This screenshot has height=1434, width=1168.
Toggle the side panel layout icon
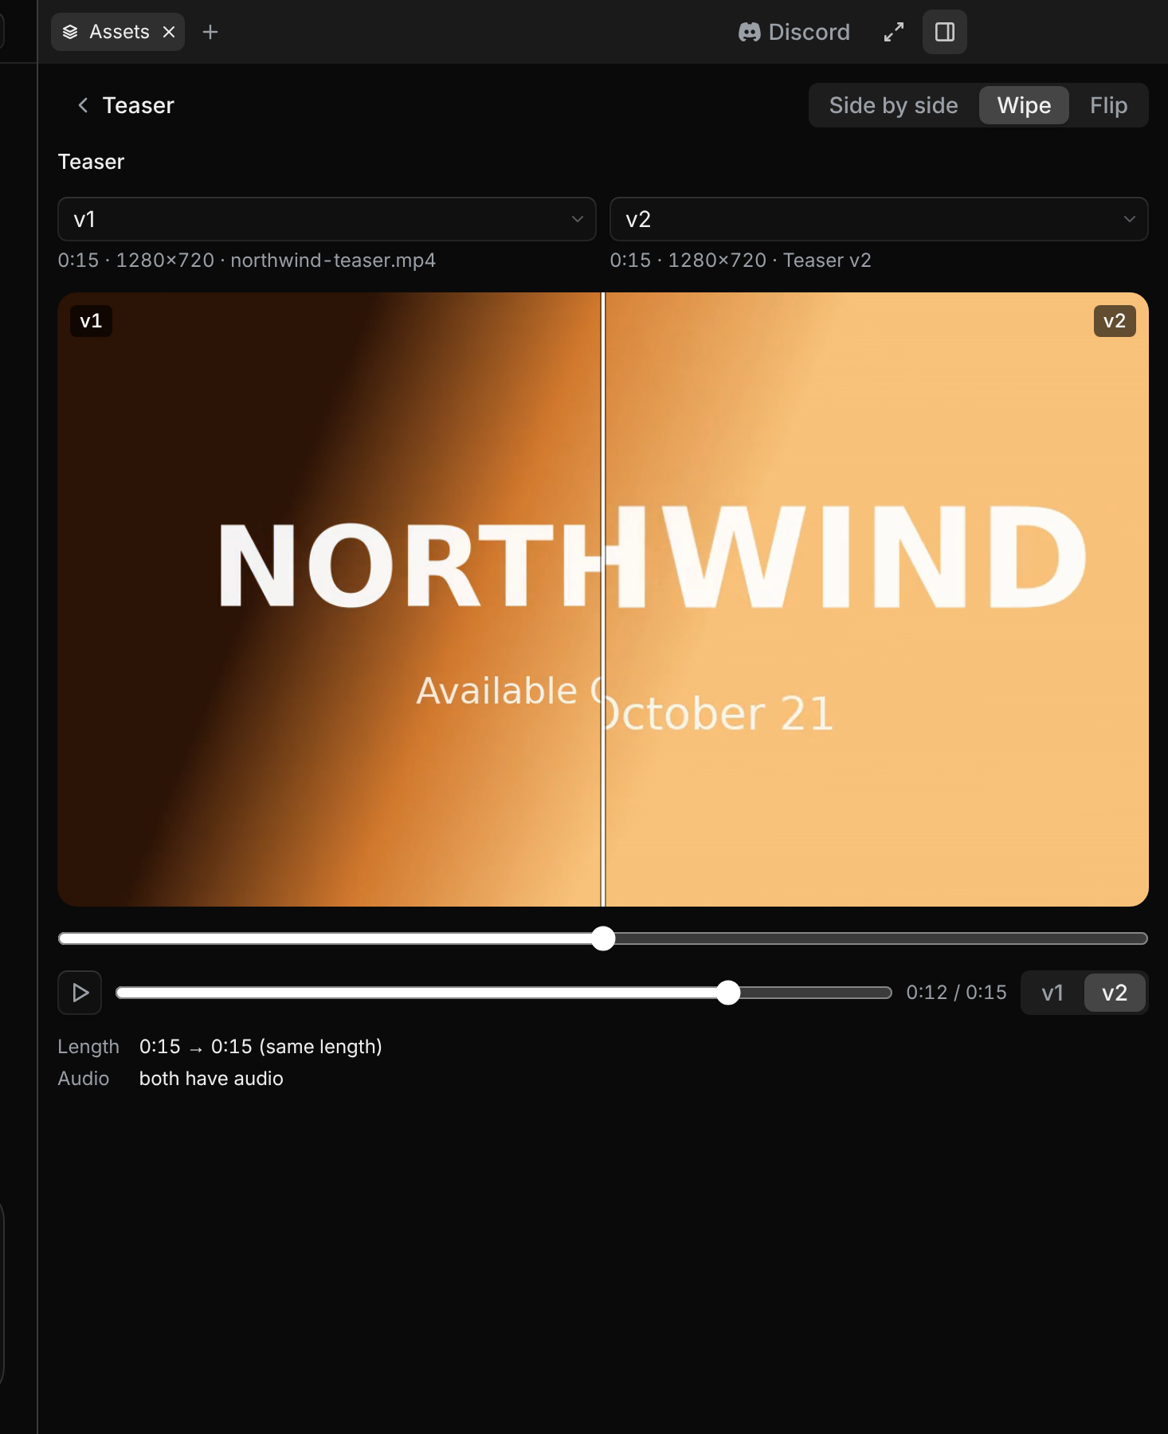coord(945,32)
